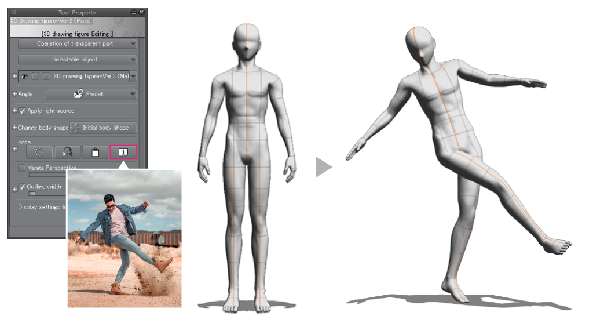Click the Tool Property panel title
The width and height of the screenshot is (593, 334).
(x=77, y=12)
